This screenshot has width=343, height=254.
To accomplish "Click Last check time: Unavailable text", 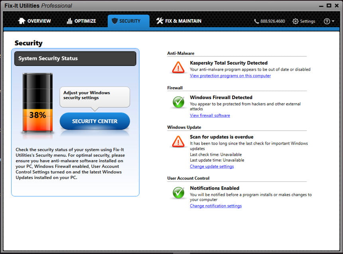I will tap(216, 155).
